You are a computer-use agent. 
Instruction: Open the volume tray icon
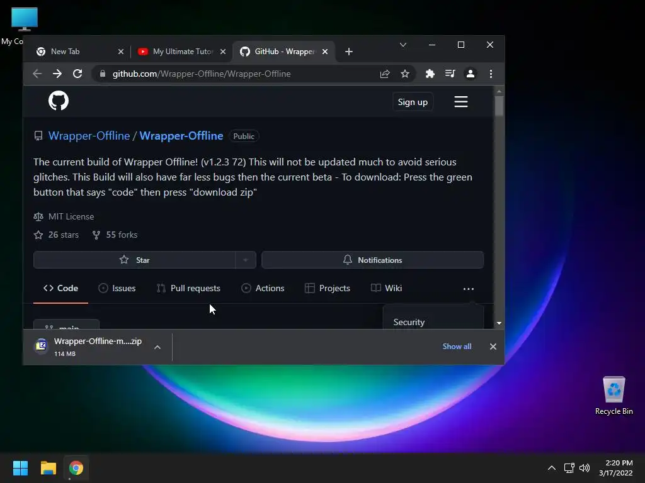coord(584,468)
